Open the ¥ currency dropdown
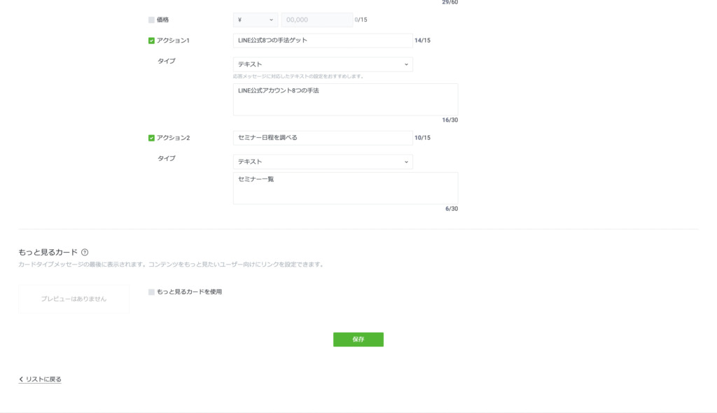 coord(255,20)
